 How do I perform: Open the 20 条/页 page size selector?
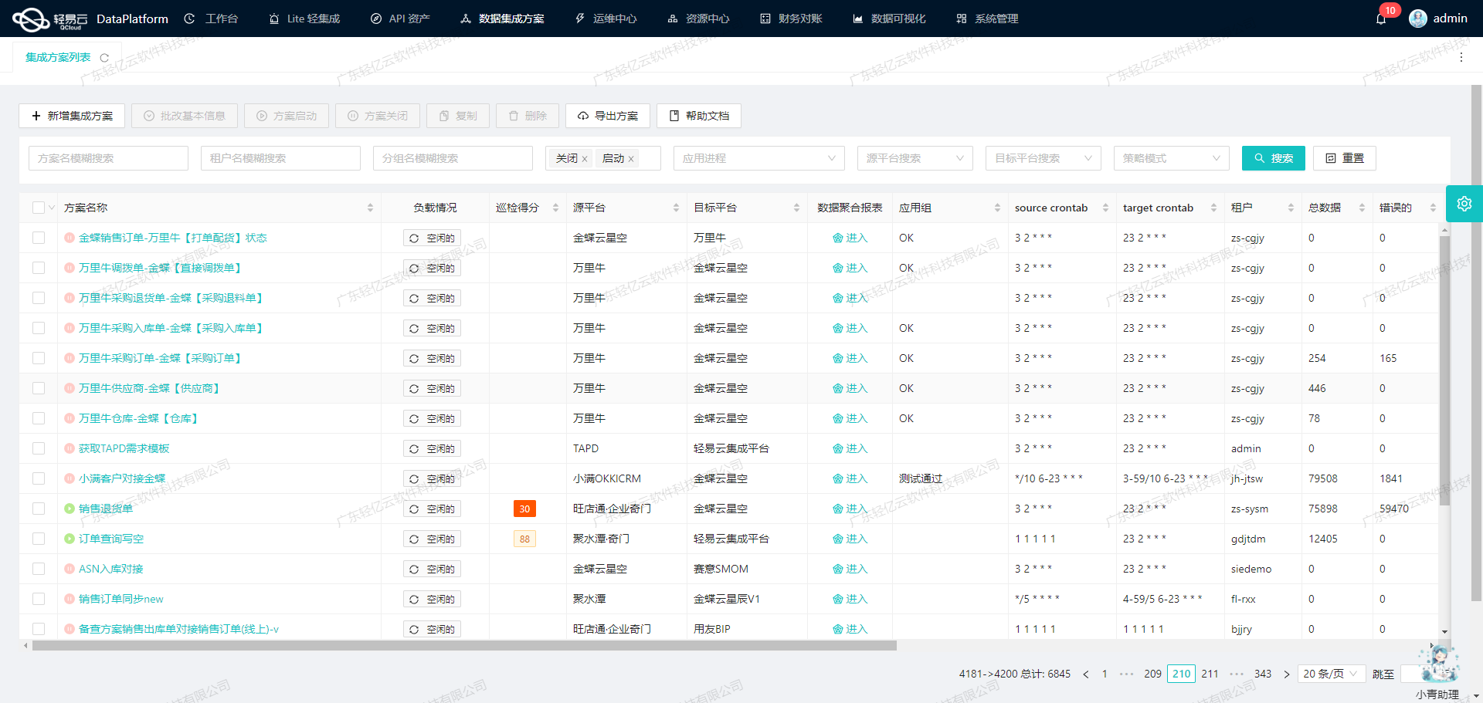(1331, 674)
